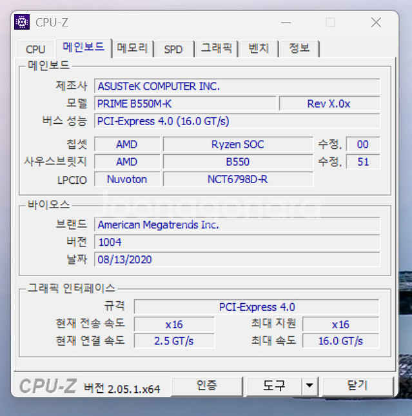Open the 정보 tab

[x=299, y=48]
